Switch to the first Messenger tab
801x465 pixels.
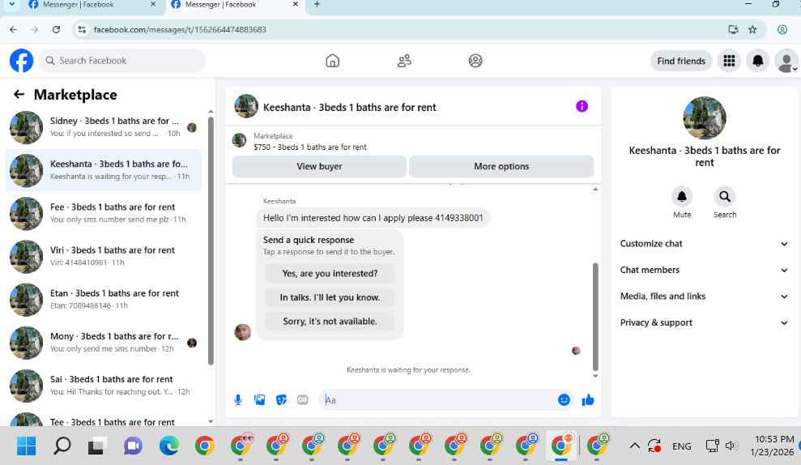[92, 5]
